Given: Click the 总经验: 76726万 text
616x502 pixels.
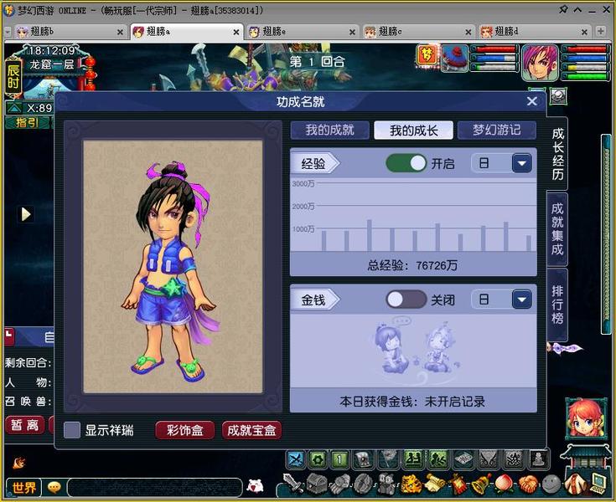Looking at the screenshot, I should 412,265.
